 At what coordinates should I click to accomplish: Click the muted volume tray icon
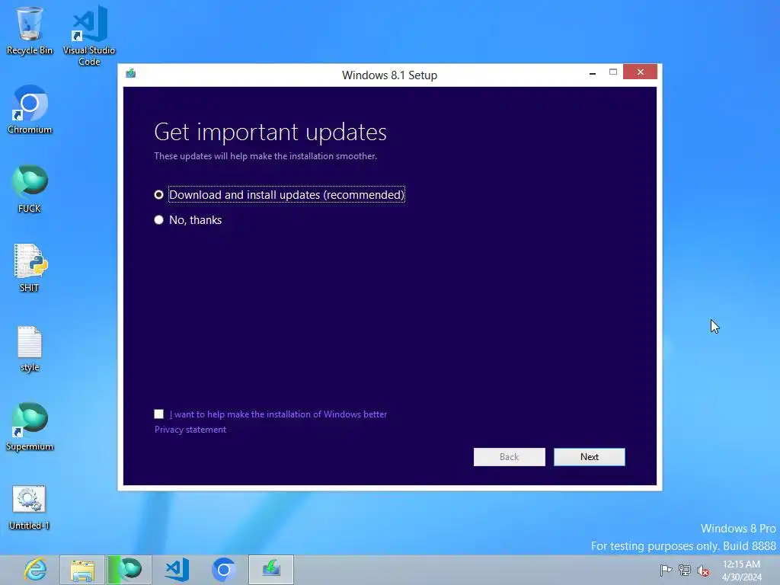point(703,571)
